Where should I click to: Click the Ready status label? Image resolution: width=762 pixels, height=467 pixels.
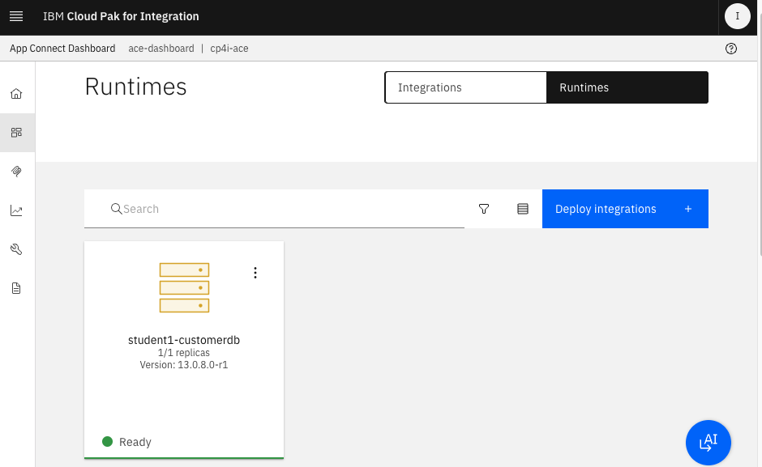(x=135, y=442)
